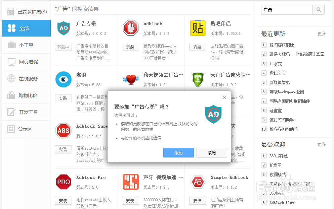334x209 pixels.
Task: Click the search magnifier icon
Action: (x=318, y=10)
